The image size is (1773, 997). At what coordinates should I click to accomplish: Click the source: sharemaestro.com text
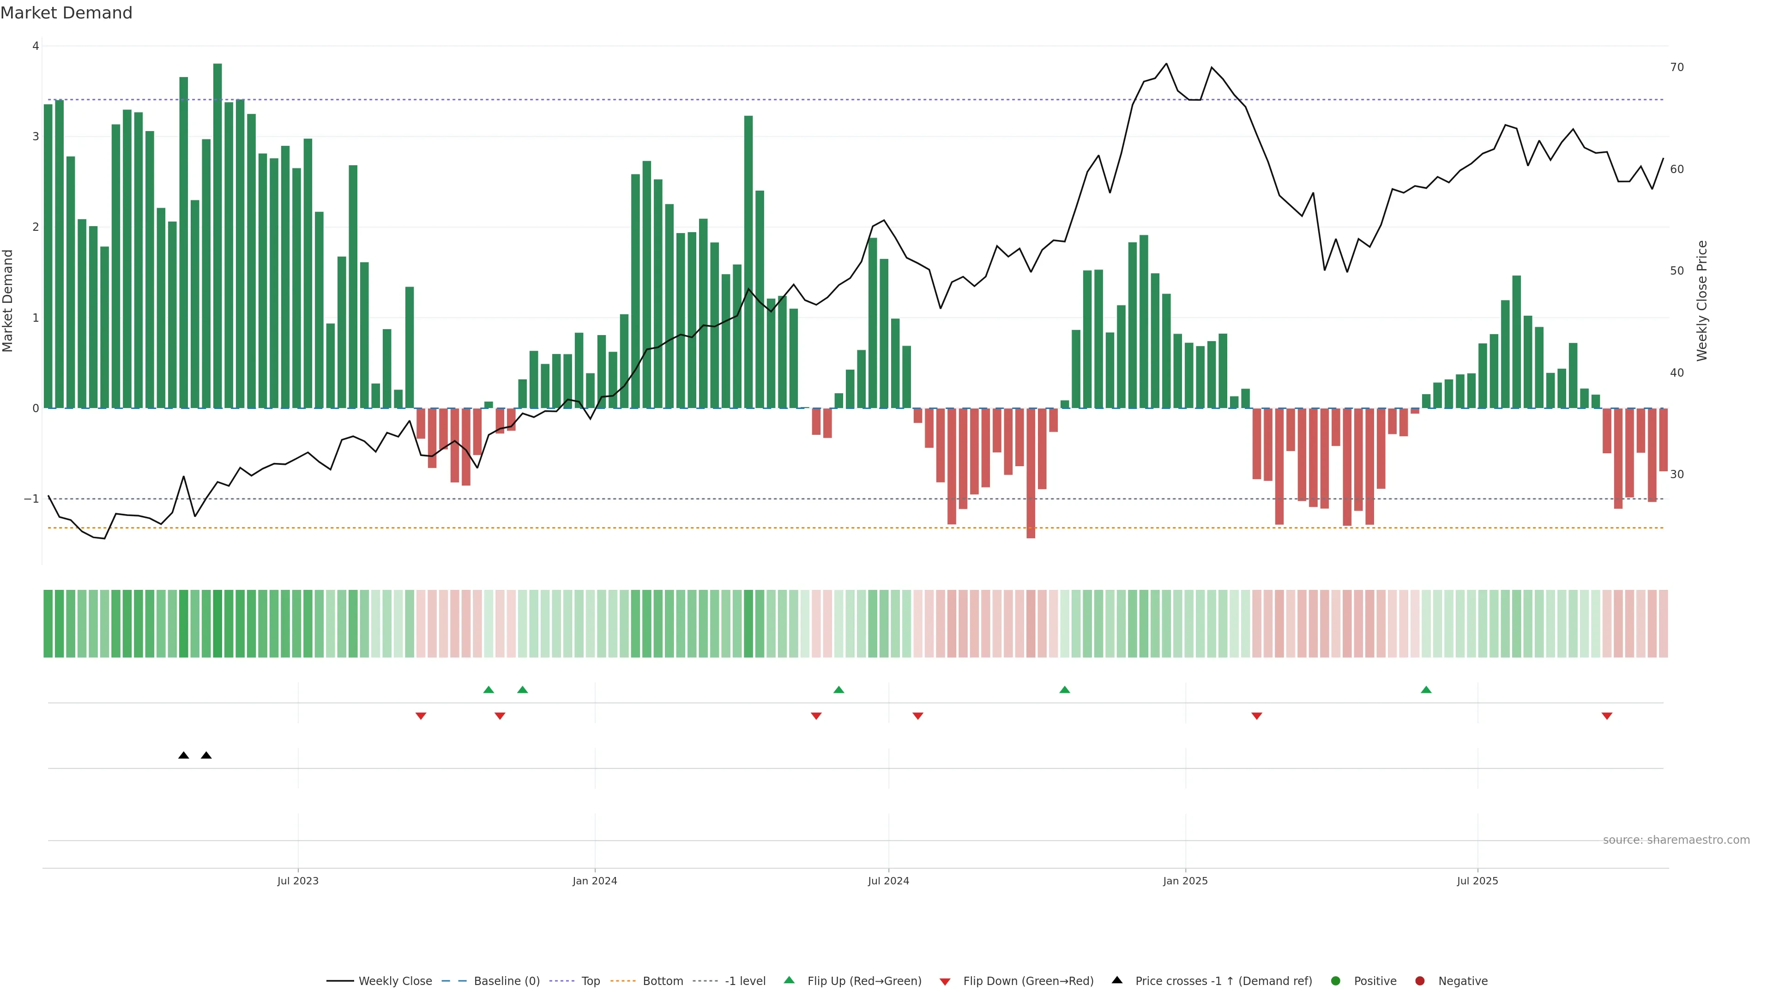(x=1676, y=840)
